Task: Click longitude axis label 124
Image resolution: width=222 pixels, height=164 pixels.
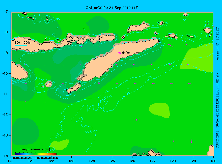Action: pyautogui.click(x=92, y=161)
